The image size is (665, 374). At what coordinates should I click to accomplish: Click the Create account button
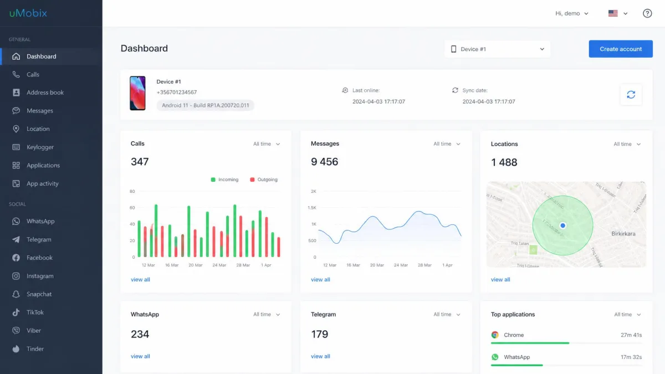[x=621, y=49]
